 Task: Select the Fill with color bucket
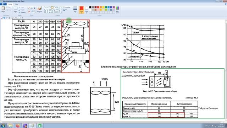[32, 9]
